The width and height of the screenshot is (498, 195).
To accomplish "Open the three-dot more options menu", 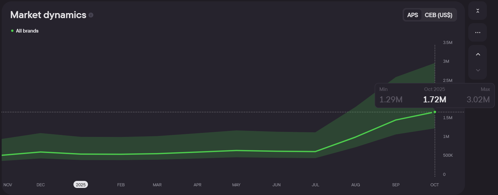I will 477,33.
